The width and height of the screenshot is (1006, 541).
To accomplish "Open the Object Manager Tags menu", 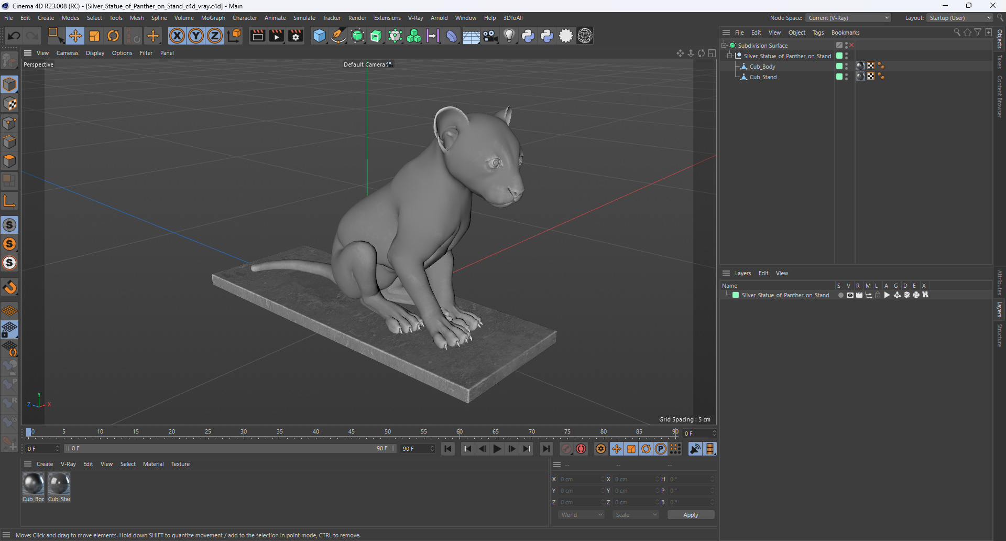I will point(818,33).
